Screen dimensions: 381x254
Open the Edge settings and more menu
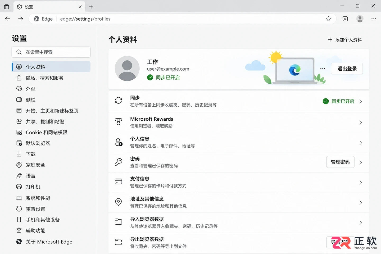(x=374, y=19)
